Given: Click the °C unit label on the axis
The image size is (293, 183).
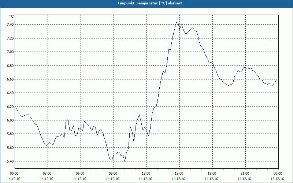Looking at the screenshot, I should pos(12,16).
